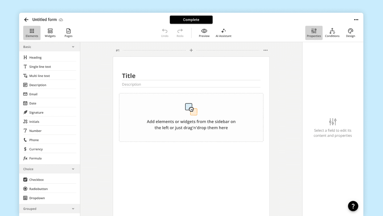Add an Email element

click(49, 94)
